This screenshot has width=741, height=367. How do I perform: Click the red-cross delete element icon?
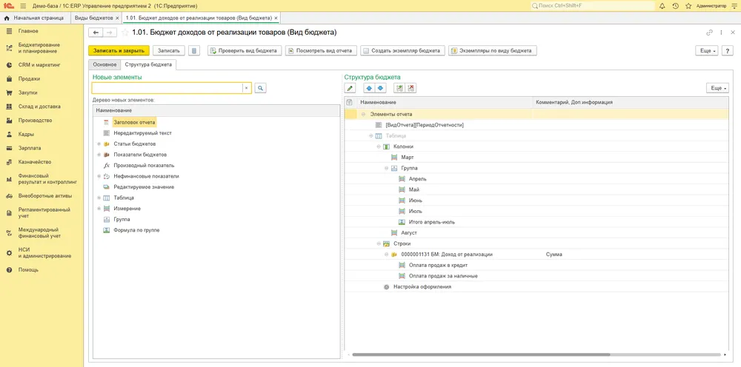click(411, 88)
